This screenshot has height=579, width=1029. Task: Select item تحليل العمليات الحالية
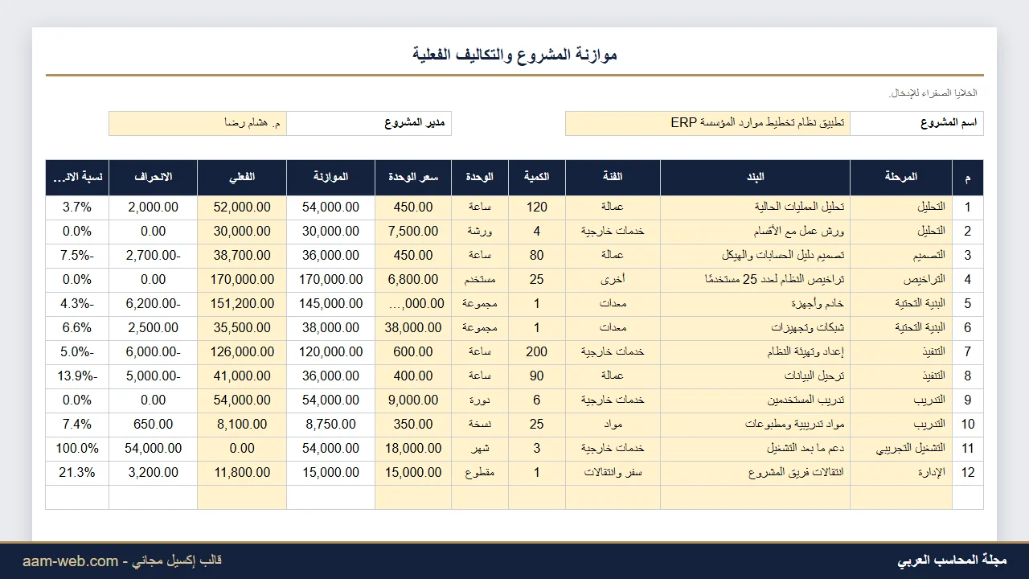(x=755, y=207)
